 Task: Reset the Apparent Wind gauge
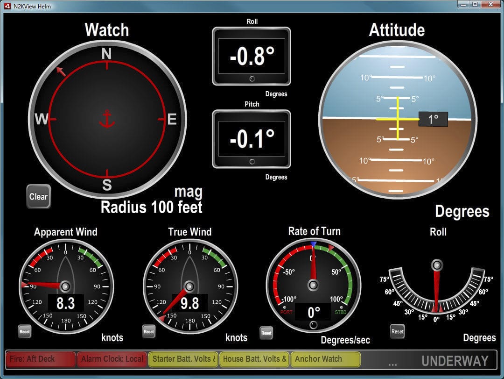click(x=24, y=331)
